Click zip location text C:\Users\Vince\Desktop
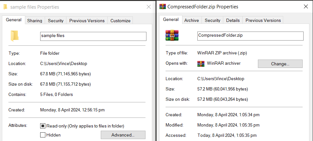The width and height of the screenshot is (313, 141). coord(221,79)
